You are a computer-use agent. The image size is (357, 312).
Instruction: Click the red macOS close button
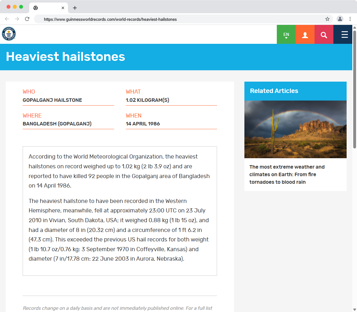8,7
